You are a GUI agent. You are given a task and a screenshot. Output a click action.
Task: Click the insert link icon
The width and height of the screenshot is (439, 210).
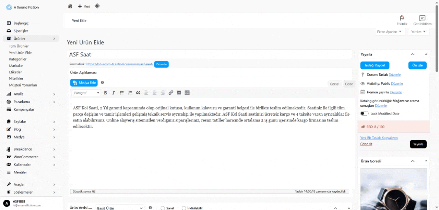click(x=171, y=93)
